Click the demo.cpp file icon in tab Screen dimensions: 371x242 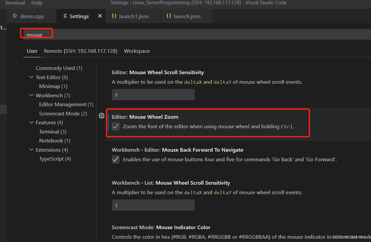pyautogui.click(x=16, y=16)
